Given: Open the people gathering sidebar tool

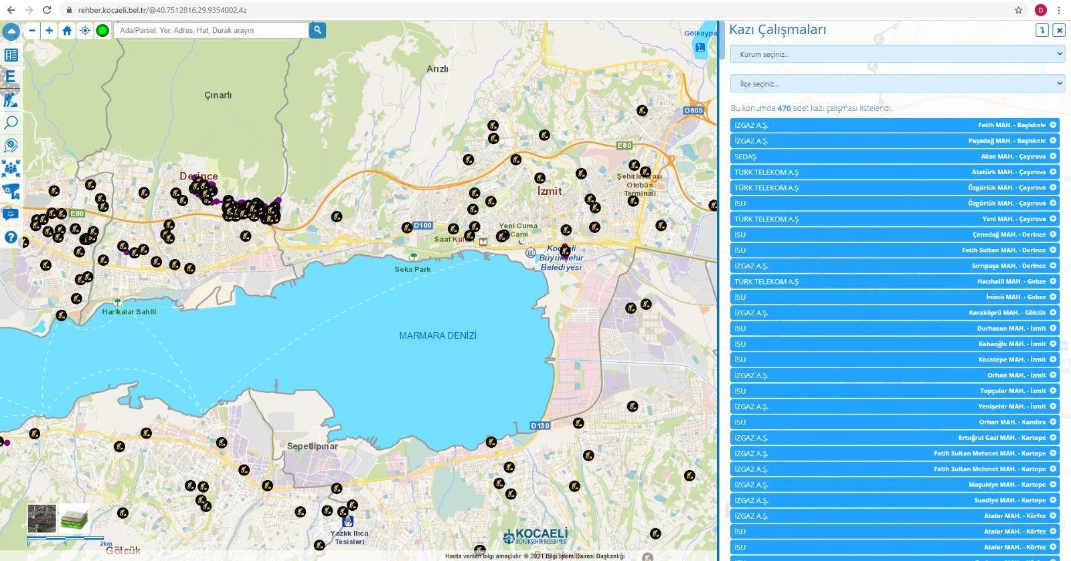Looking at the screenshot, I should (x=11, y=168).
